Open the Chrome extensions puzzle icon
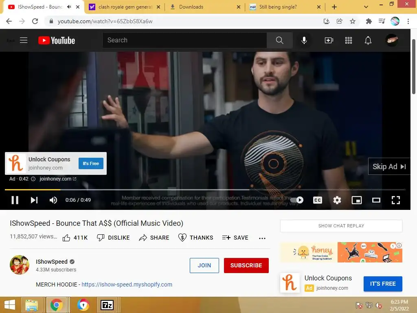Screen dimensions: 417x313 369,21
